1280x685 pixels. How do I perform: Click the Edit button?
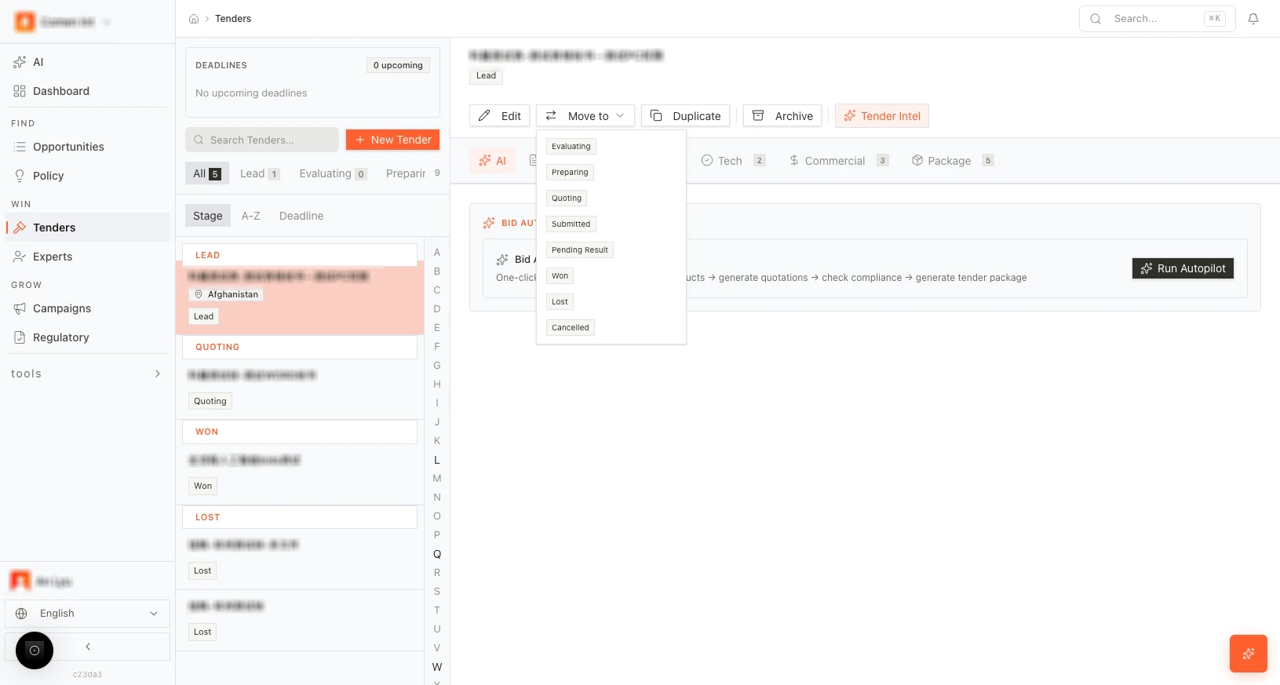tap(500, 116)
